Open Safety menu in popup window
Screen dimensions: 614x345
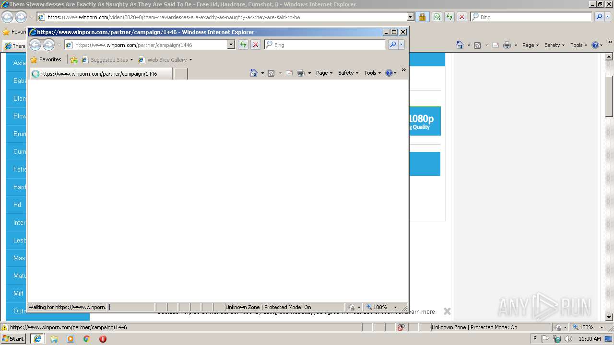click(x=348, y=73)
